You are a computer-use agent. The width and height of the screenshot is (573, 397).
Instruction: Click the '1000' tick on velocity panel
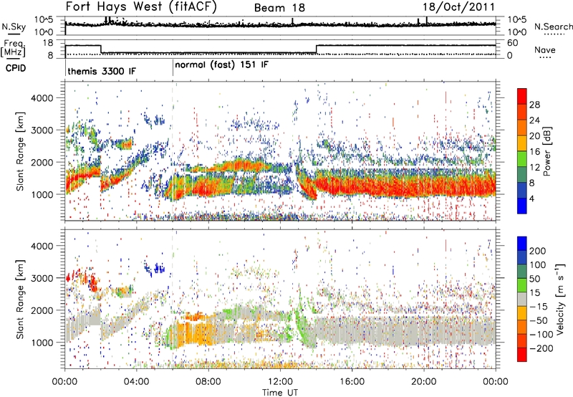(42, 343)
